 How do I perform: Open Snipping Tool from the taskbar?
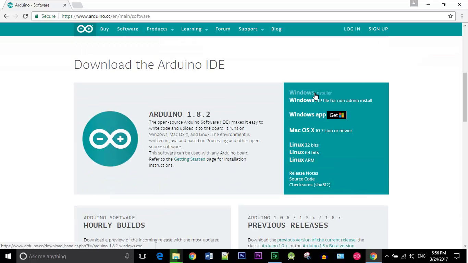pyautogui.click(x=307, y=256)
